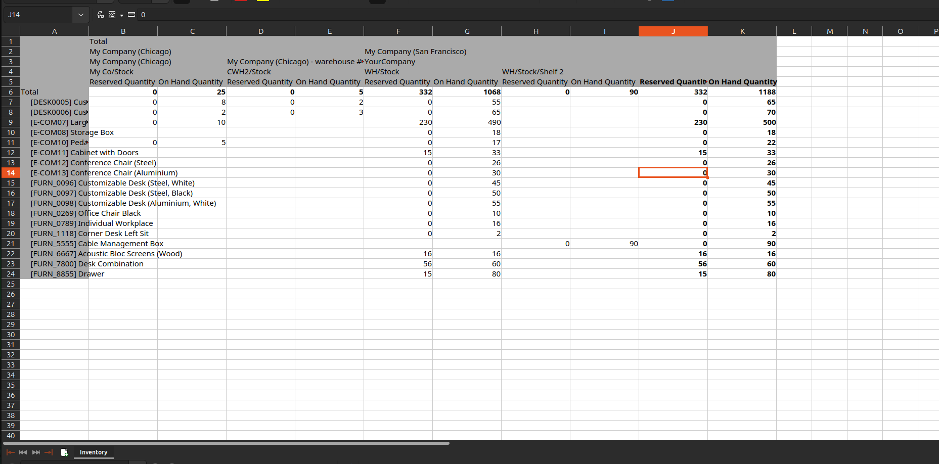Click 'Total' header cell in row 1
Image resolution: width=939 pixels, height=464 pixels.
(123, 41)
